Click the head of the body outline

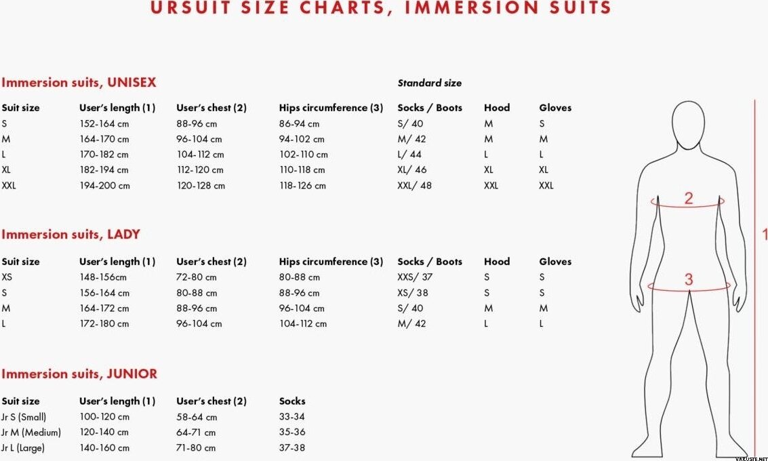688,125
